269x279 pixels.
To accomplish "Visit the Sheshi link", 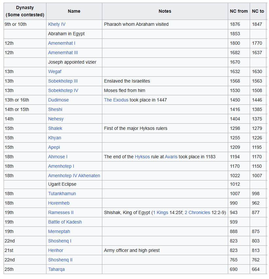I will click(x=55, y=109).
